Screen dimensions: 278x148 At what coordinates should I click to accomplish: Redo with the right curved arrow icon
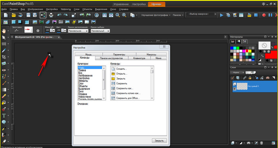coord(66,15)
